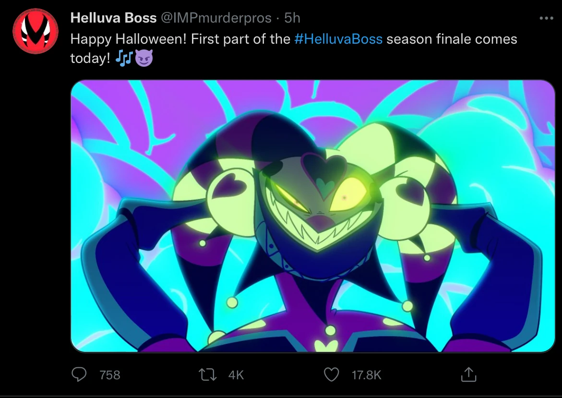
Task: View who replied by clicking the 758 count
Action: (x=109, y=375)
